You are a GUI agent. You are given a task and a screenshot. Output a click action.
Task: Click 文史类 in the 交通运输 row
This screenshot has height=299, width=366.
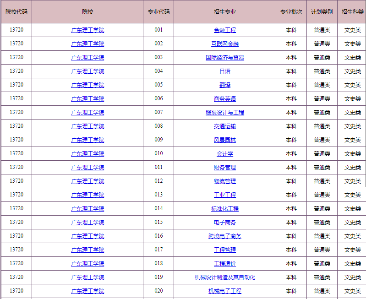352,126
